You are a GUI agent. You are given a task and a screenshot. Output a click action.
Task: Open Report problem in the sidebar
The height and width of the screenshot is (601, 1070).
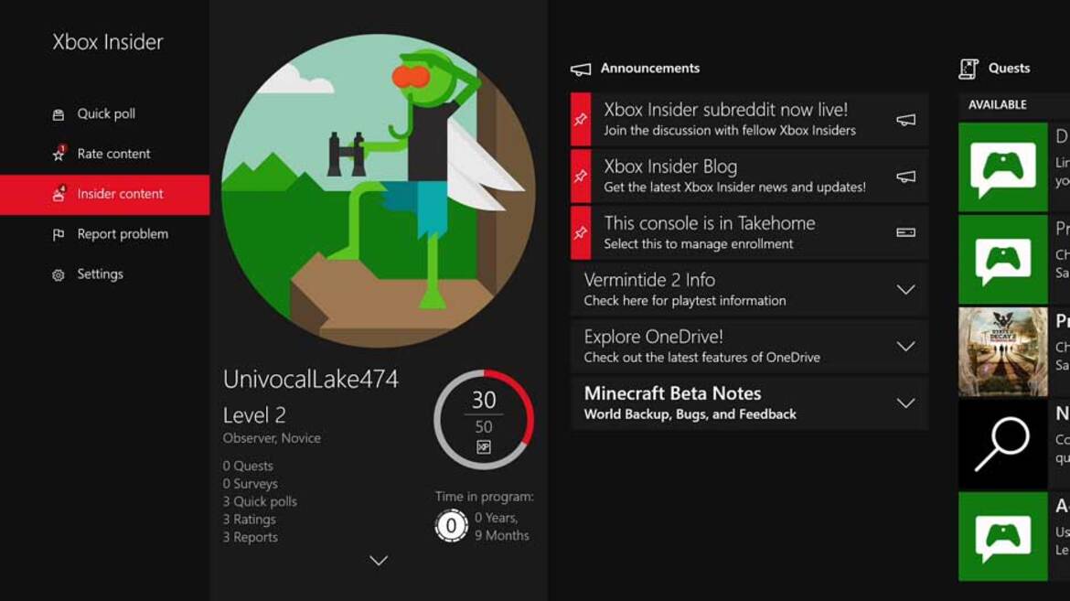[105, 234]
